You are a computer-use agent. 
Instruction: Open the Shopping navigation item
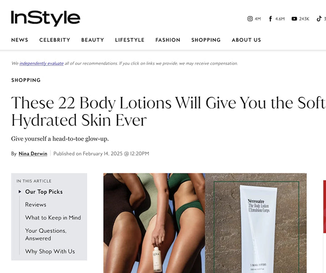point(206,40)
